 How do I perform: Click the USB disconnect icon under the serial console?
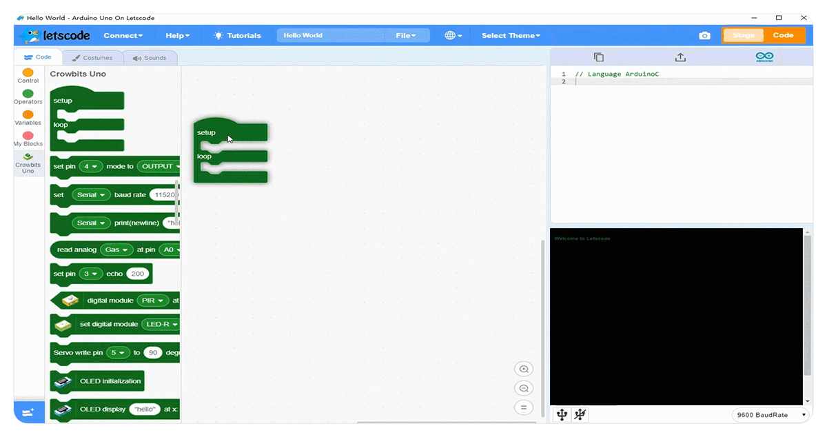(x=580, y=414)
